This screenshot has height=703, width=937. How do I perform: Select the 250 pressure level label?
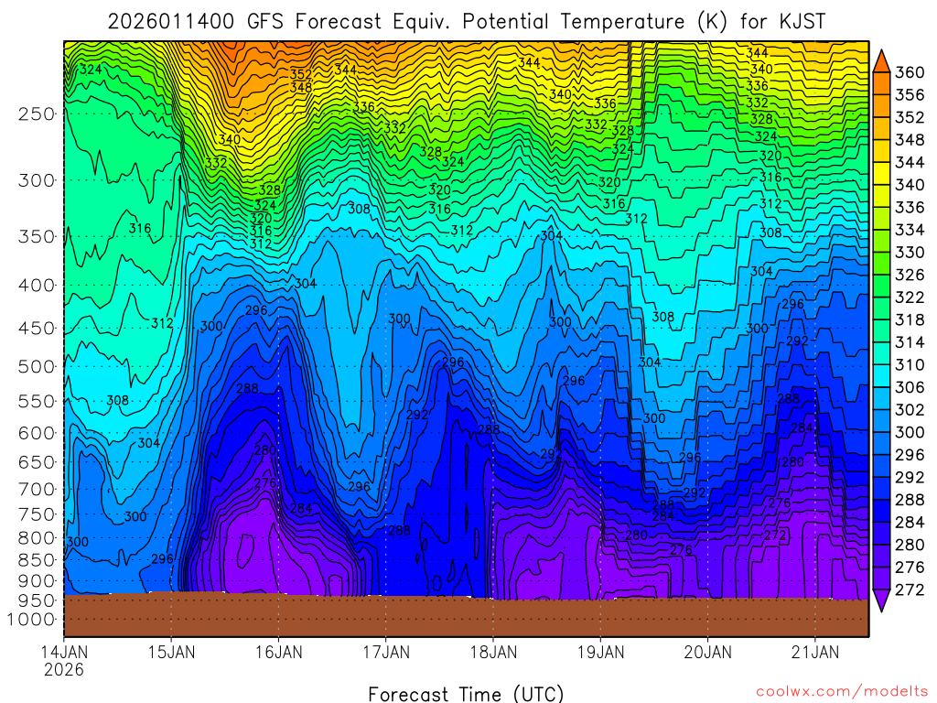click(37, 114)
